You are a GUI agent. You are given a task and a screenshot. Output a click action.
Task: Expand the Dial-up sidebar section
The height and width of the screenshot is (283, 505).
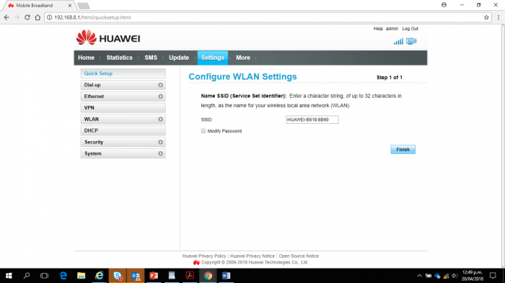123,85
